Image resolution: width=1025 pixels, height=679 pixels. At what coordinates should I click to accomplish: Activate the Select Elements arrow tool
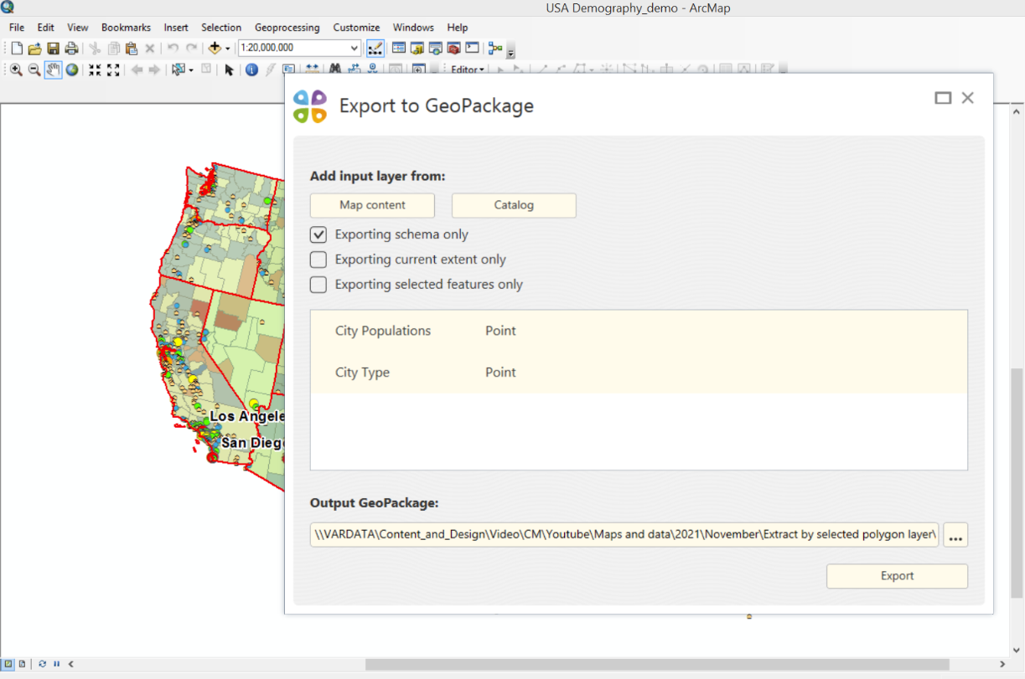pyautogui.click(x=229, y=70)
